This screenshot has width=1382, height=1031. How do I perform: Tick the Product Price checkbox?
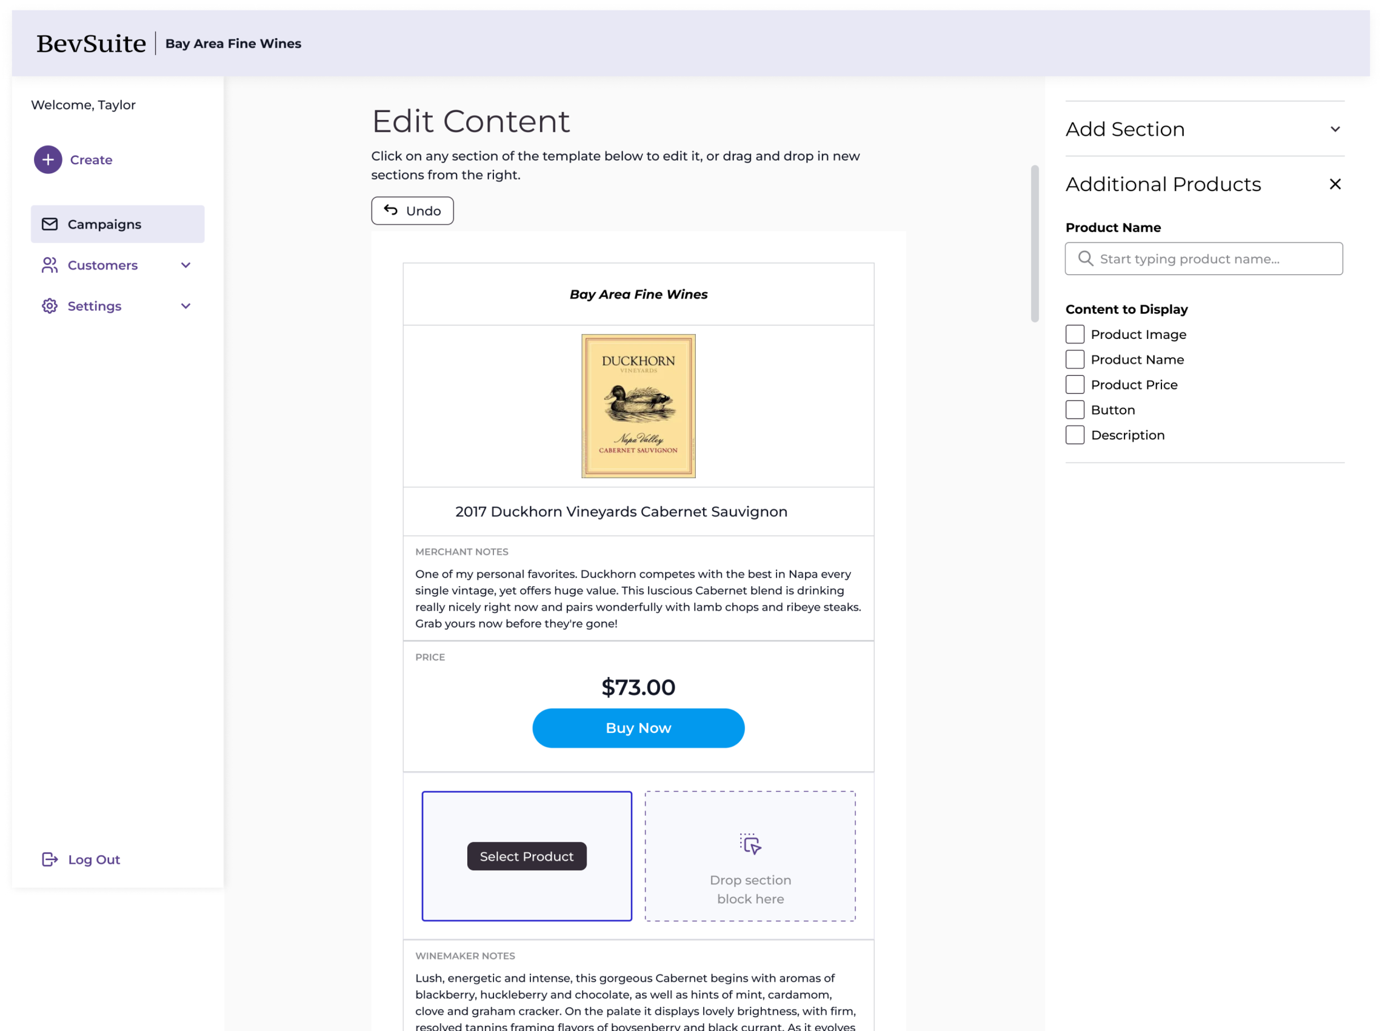tap(1075, 384)
